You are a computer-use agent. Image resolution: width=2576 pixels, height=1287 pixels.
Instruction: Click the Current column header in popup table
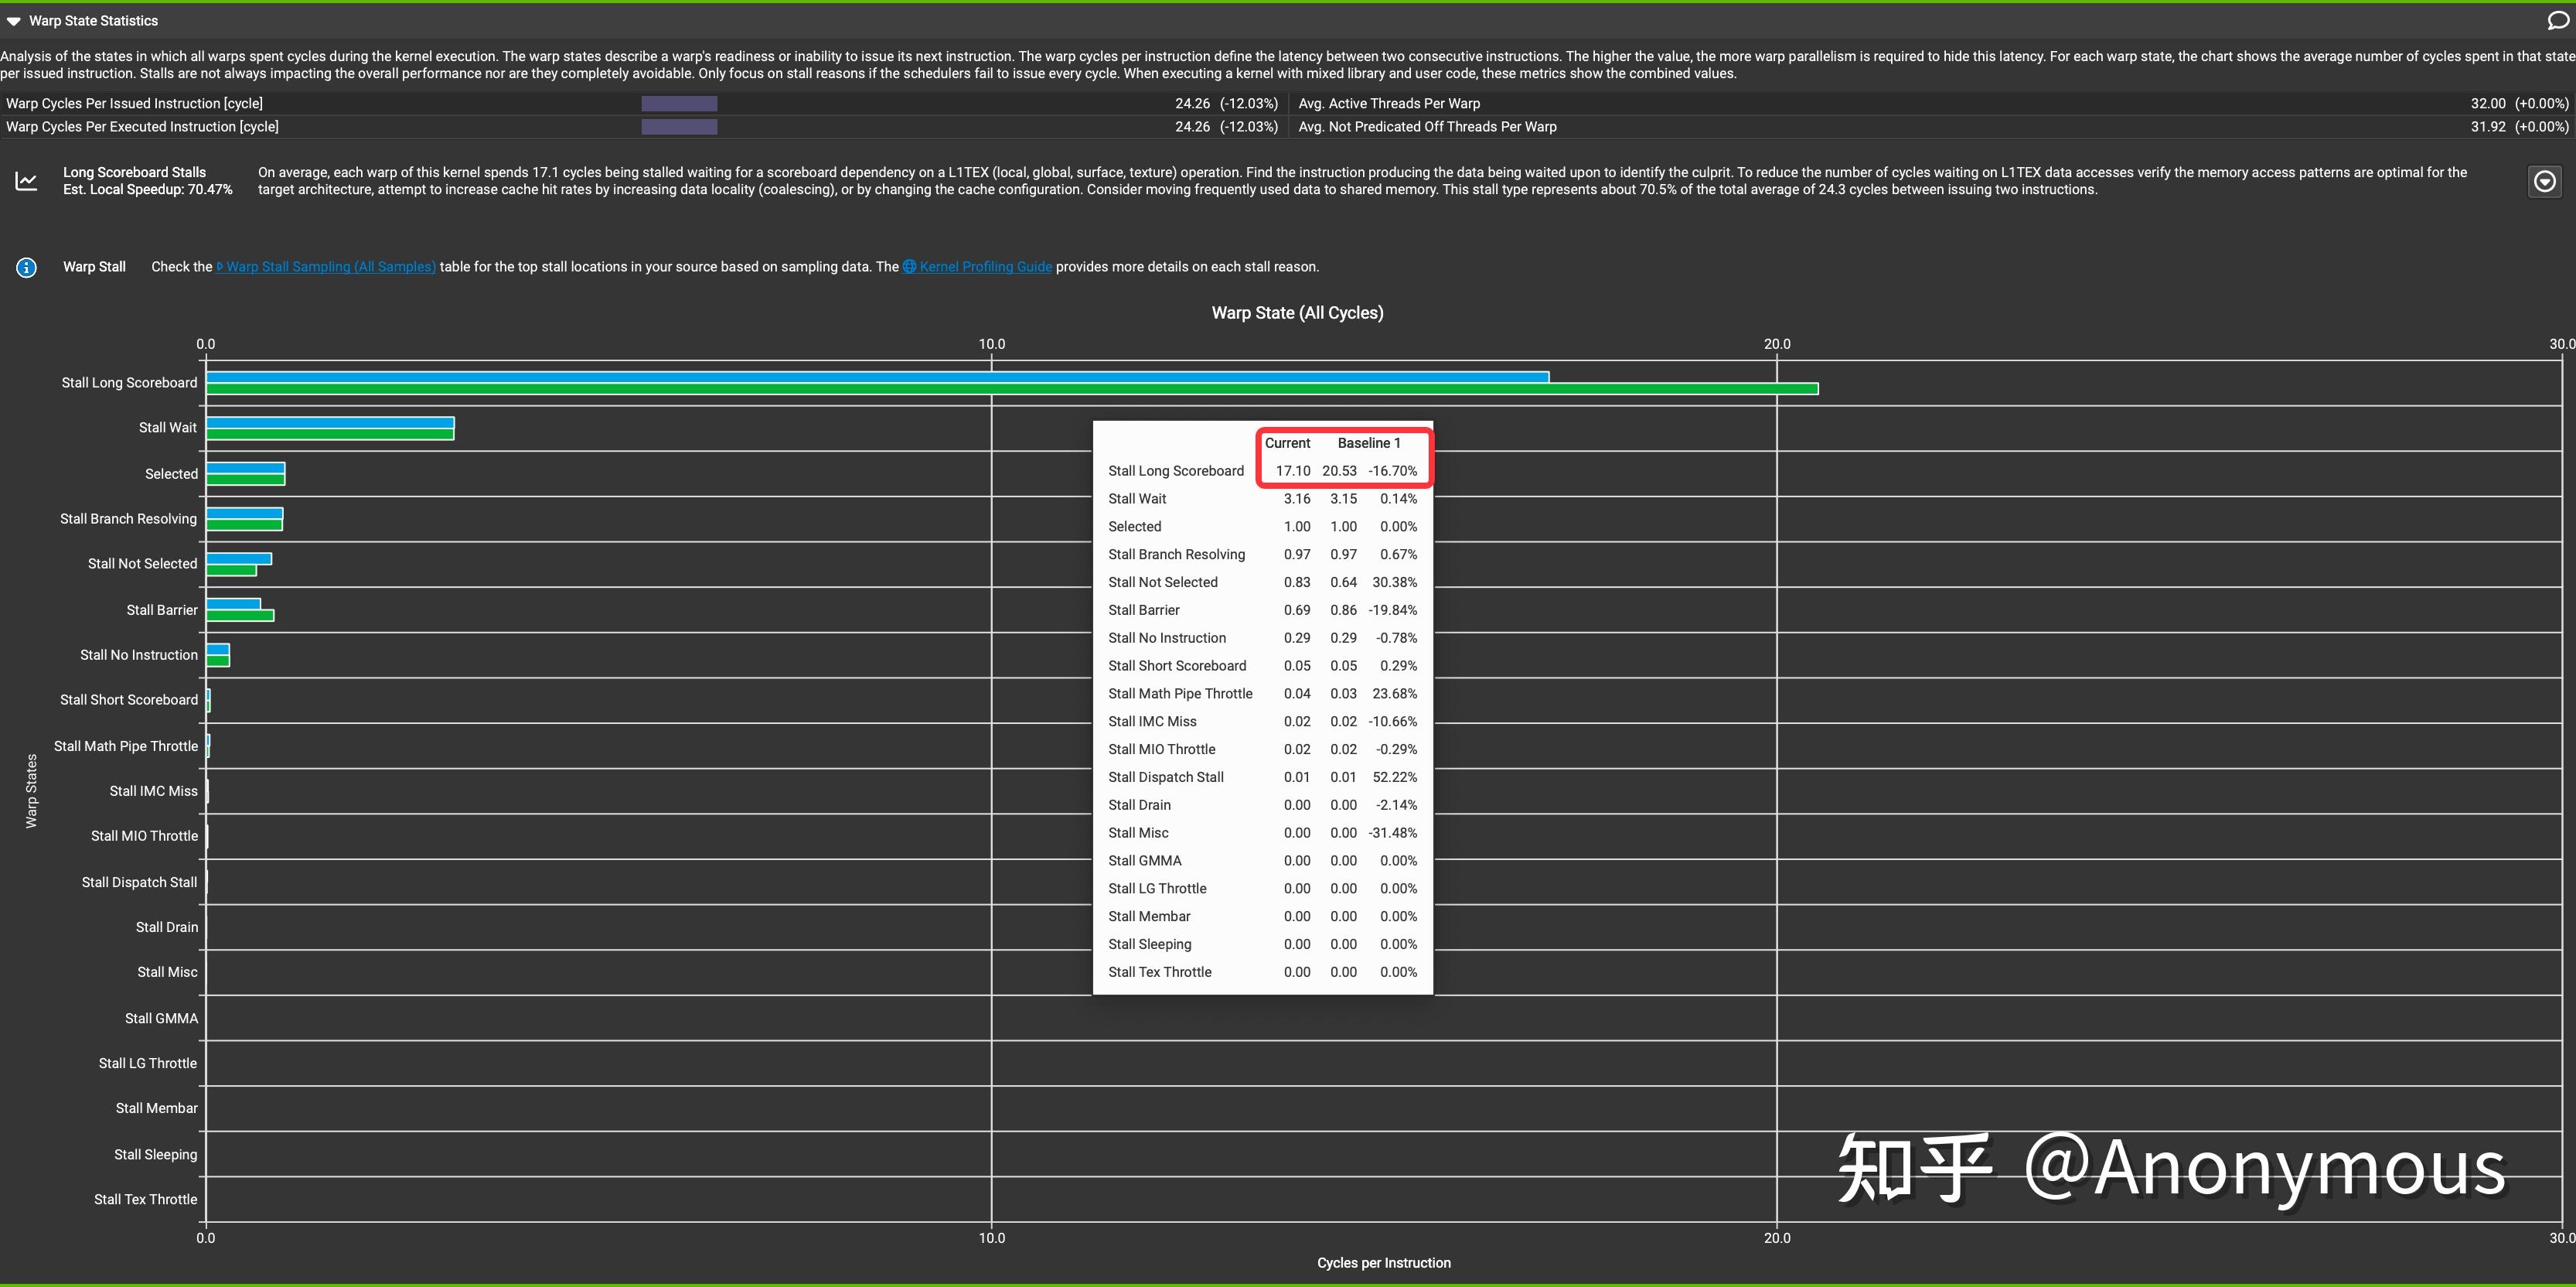pyautogui.click(x=1287, y=442)
